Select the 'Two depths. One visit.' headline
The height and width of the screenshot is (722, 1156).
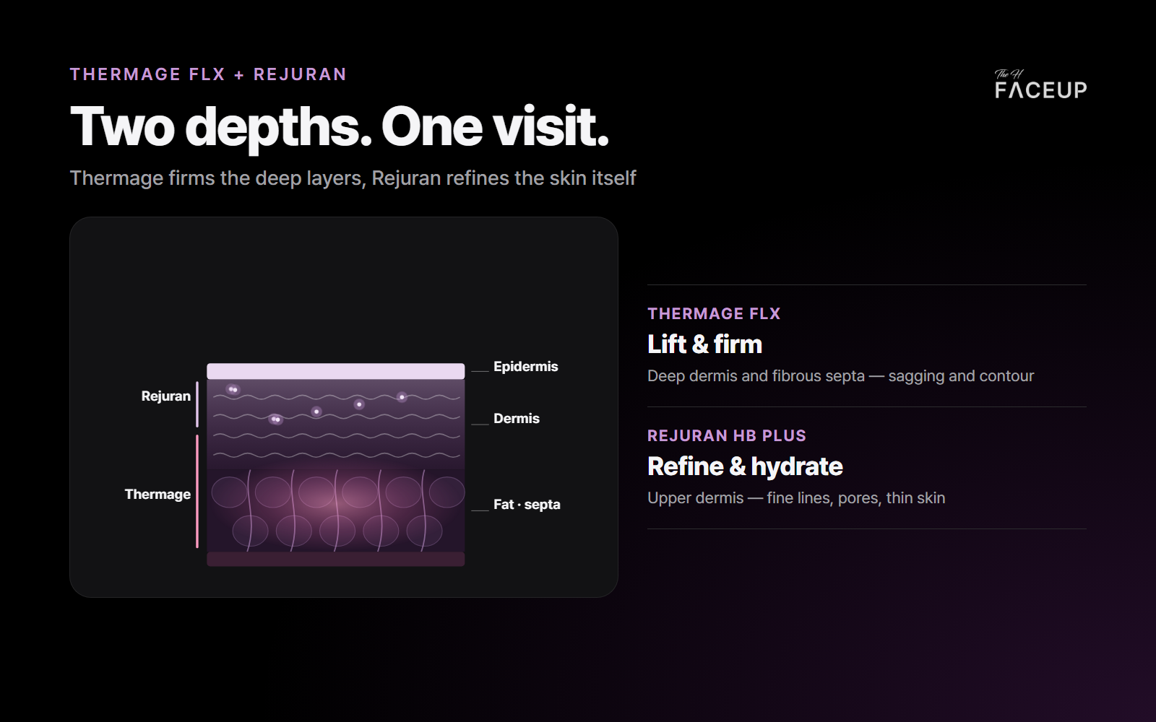tap(340, 127)
